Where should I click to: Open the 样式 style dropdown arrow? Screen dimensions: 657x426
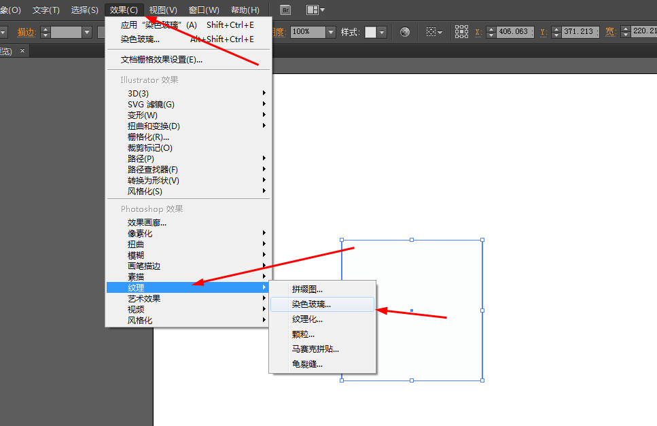[x=380, y=31]
